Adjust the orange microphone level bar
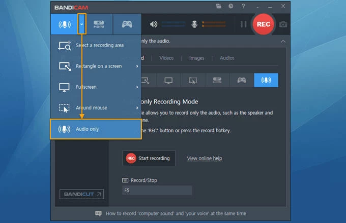Viewport: 346px width, 223px height. 214,24
